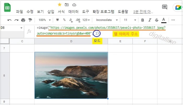This screenshot has height=105, width=183.
Task: Open the 데이터 menu
Action: tap(73, 12)
